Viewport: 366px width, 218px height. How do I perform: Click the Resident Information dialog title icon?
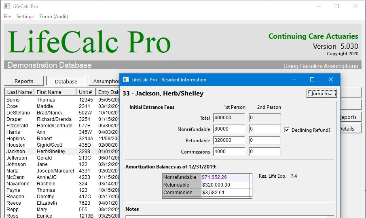(x=126, y=80)
